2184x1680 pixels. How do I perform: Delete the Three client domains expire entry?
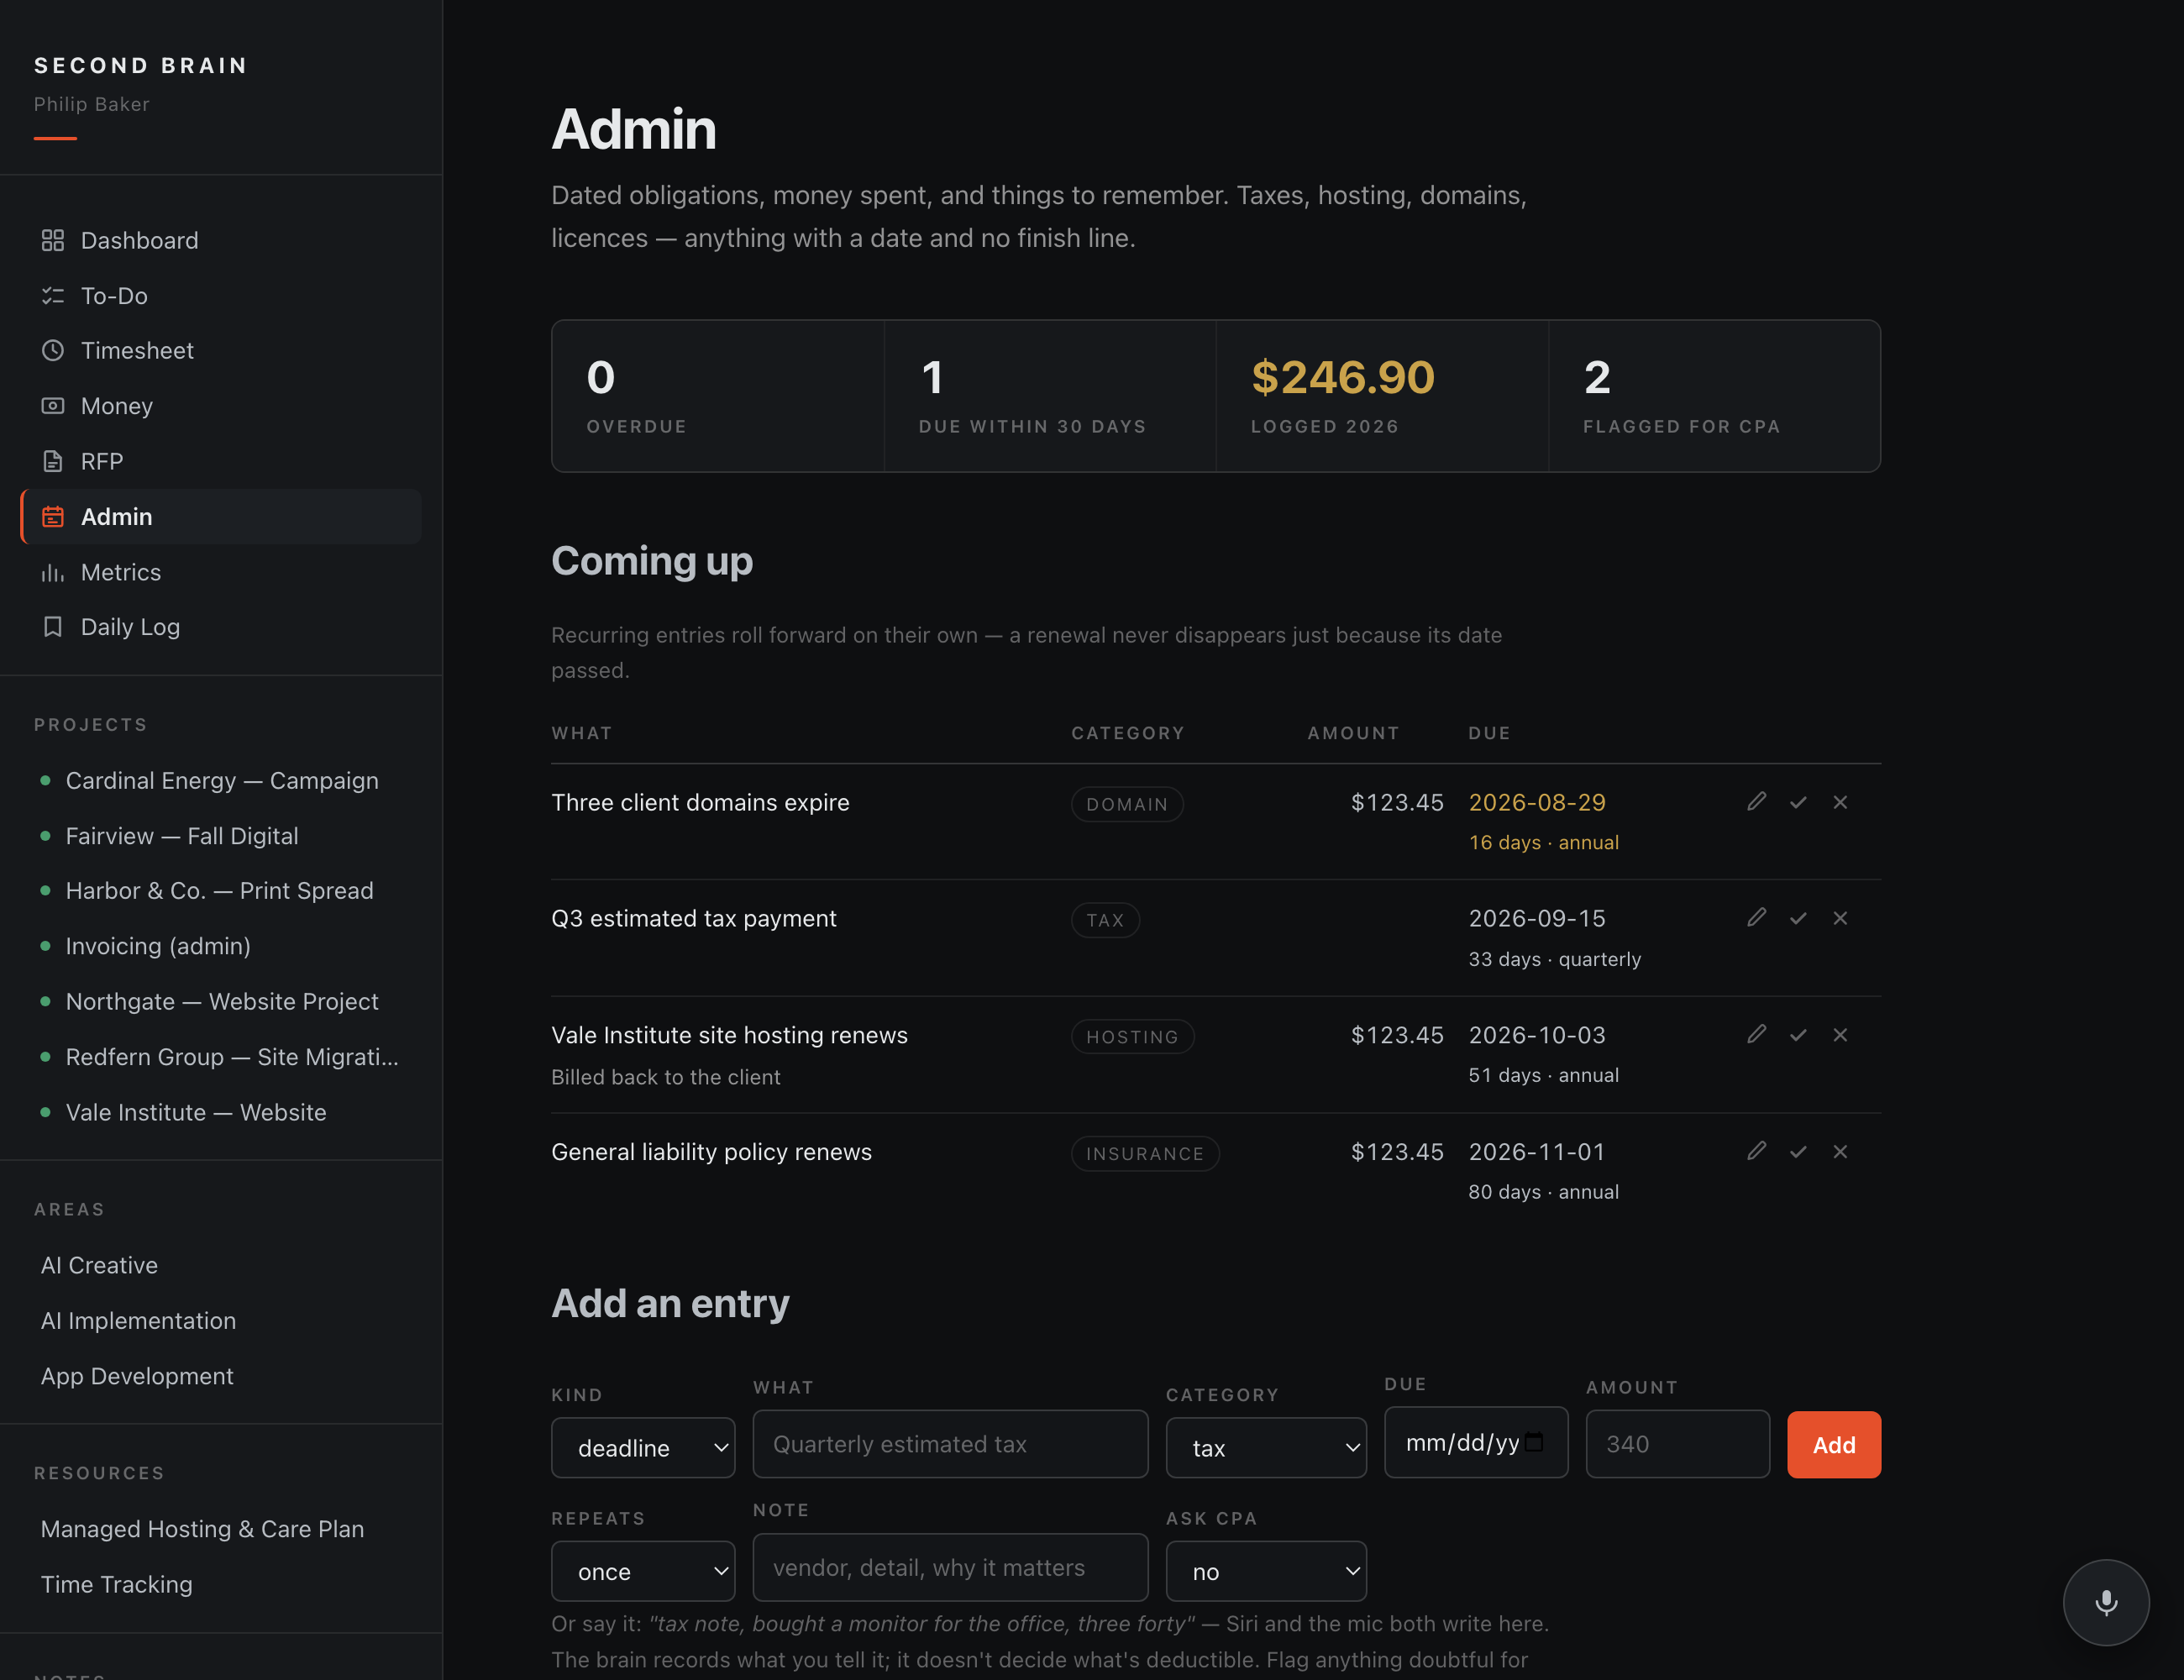coord(1840,802)
